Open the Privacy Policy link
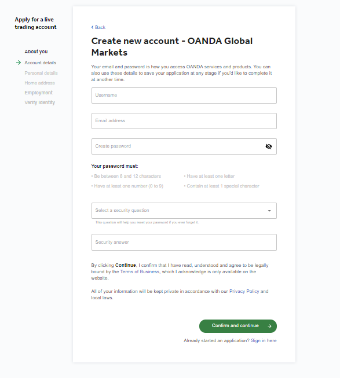Viewport: 340px width, 378px height. [x=244, y=291]
